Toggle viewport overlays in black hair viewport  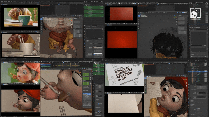click(180, 13)
